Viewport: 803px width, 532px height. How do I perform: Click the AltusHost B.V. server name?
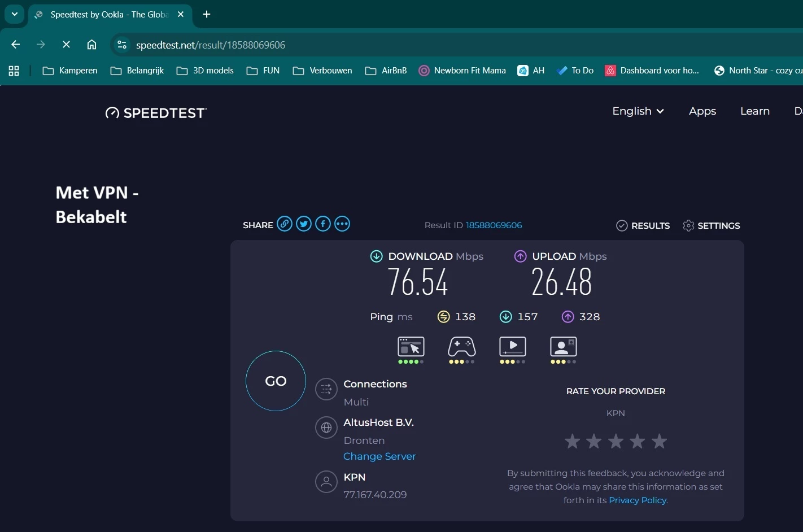379,422
